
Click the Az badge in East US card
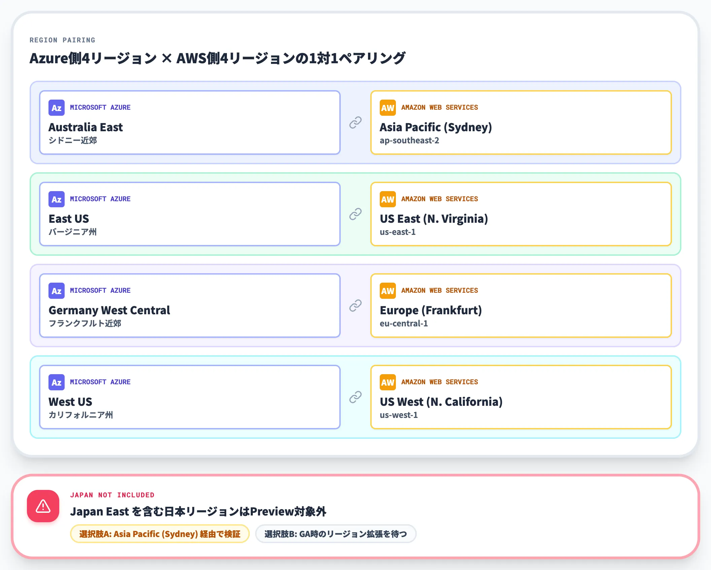(x=57, y=199)
